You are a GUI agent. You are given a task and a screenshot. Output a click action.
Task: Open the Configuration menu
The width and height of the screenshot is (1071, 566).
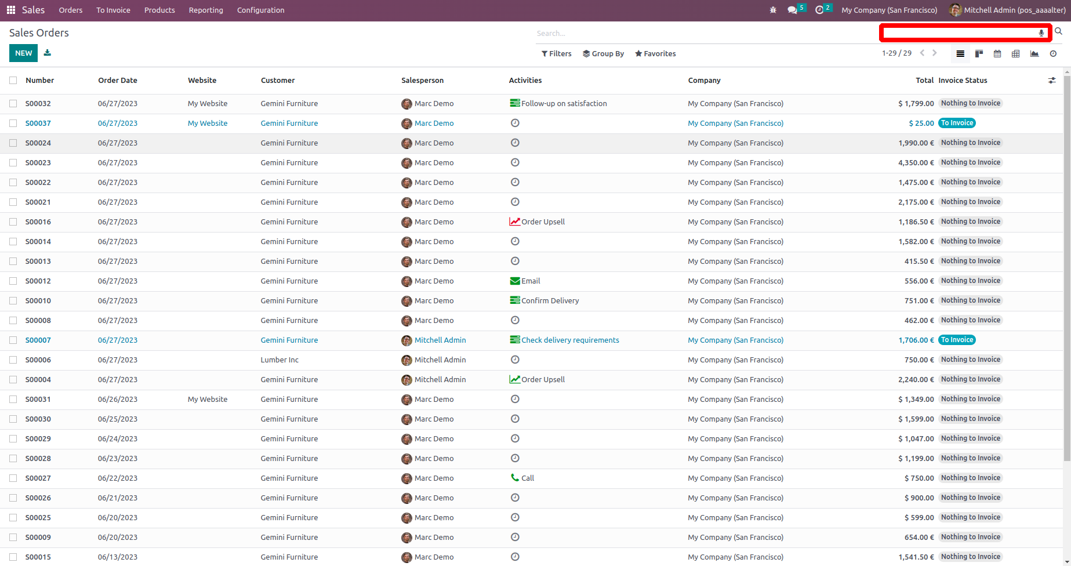260,10
